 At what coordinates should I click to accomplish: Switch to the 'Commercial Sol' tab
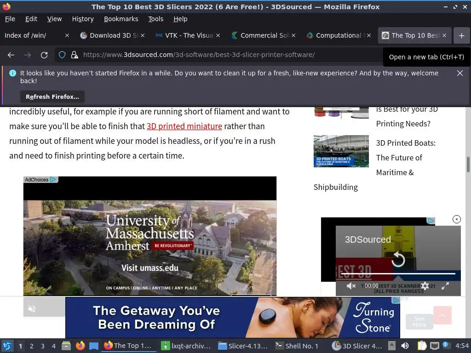coord(261,35)
